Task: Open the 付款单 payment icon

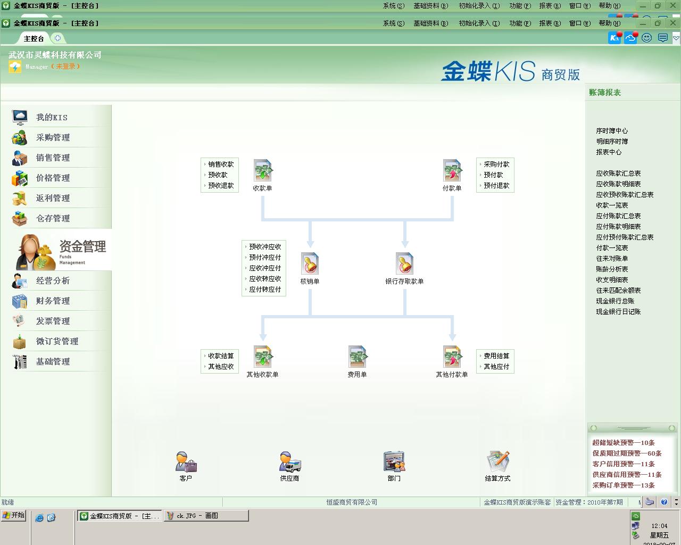Action: pyautogui.click(x=452, y=171)
